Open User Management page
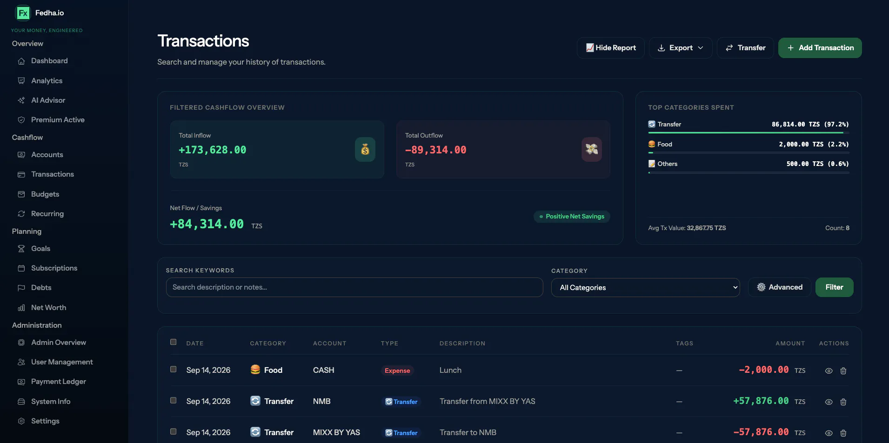 pyautogui.click(x=62, y=362)
